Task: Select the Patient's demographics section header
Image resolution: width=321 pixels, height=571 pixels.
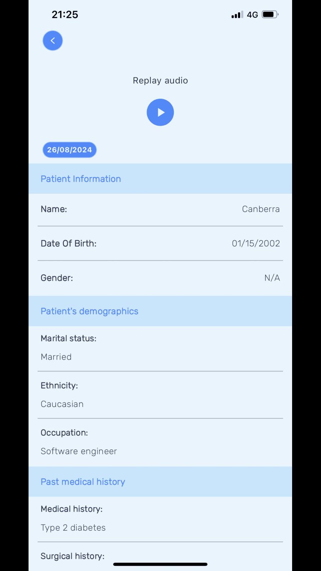Action: pyautogui.click(x=89, y=311)
